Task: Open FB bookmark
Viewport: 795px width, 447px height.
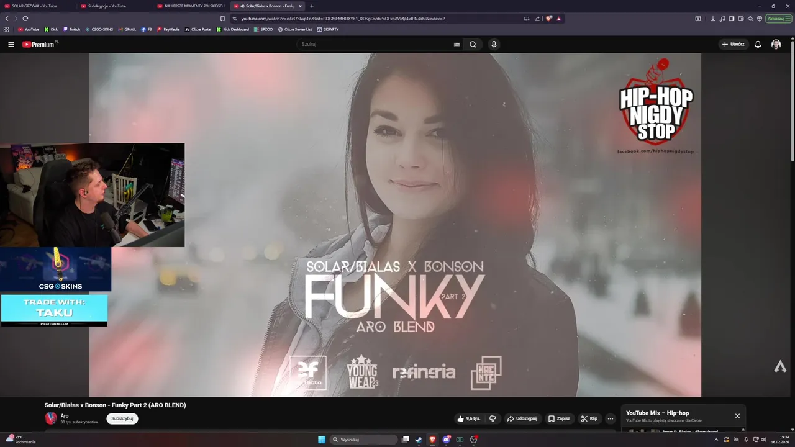Action: tap(147, 29)
